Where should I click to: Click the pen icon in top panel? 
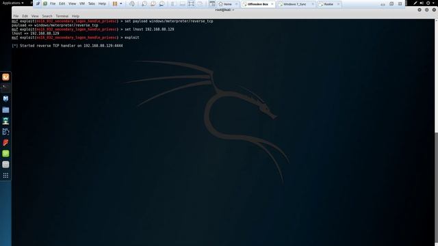point(415,3)
